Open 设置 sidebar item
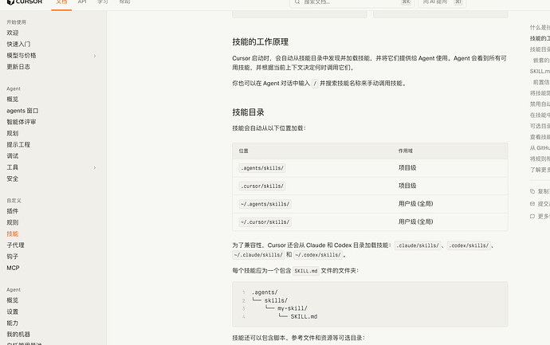550x345 pixels. (x=13, y=312)
